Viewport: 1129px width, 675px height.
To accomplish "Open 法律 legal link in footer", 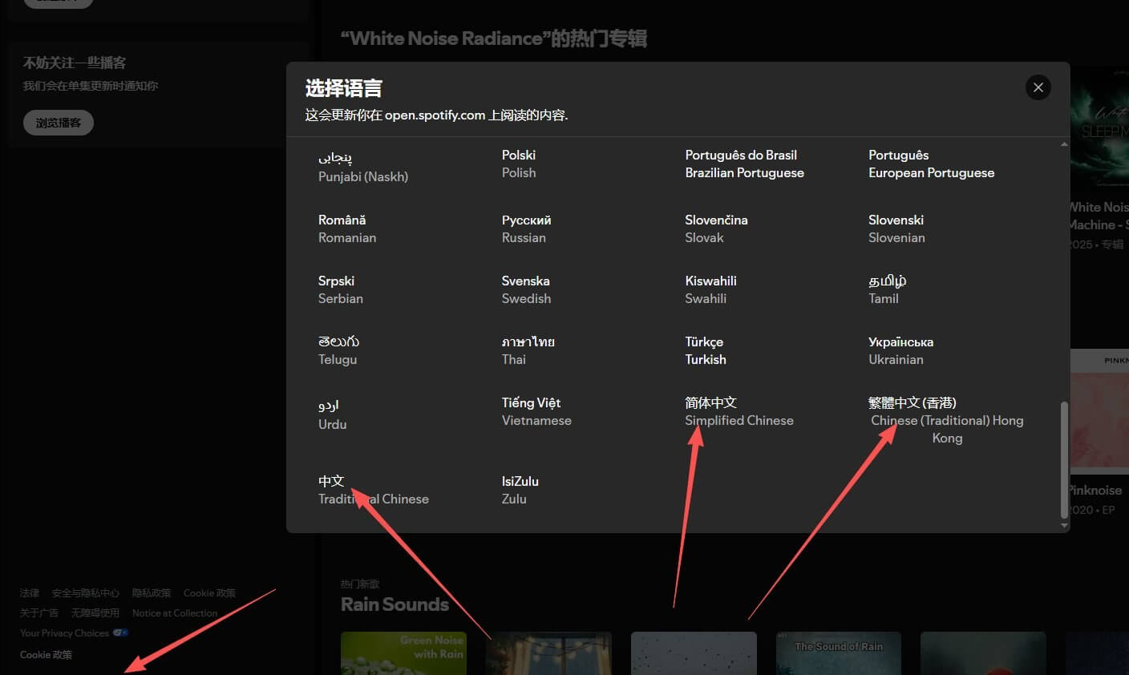I will 30,593.
